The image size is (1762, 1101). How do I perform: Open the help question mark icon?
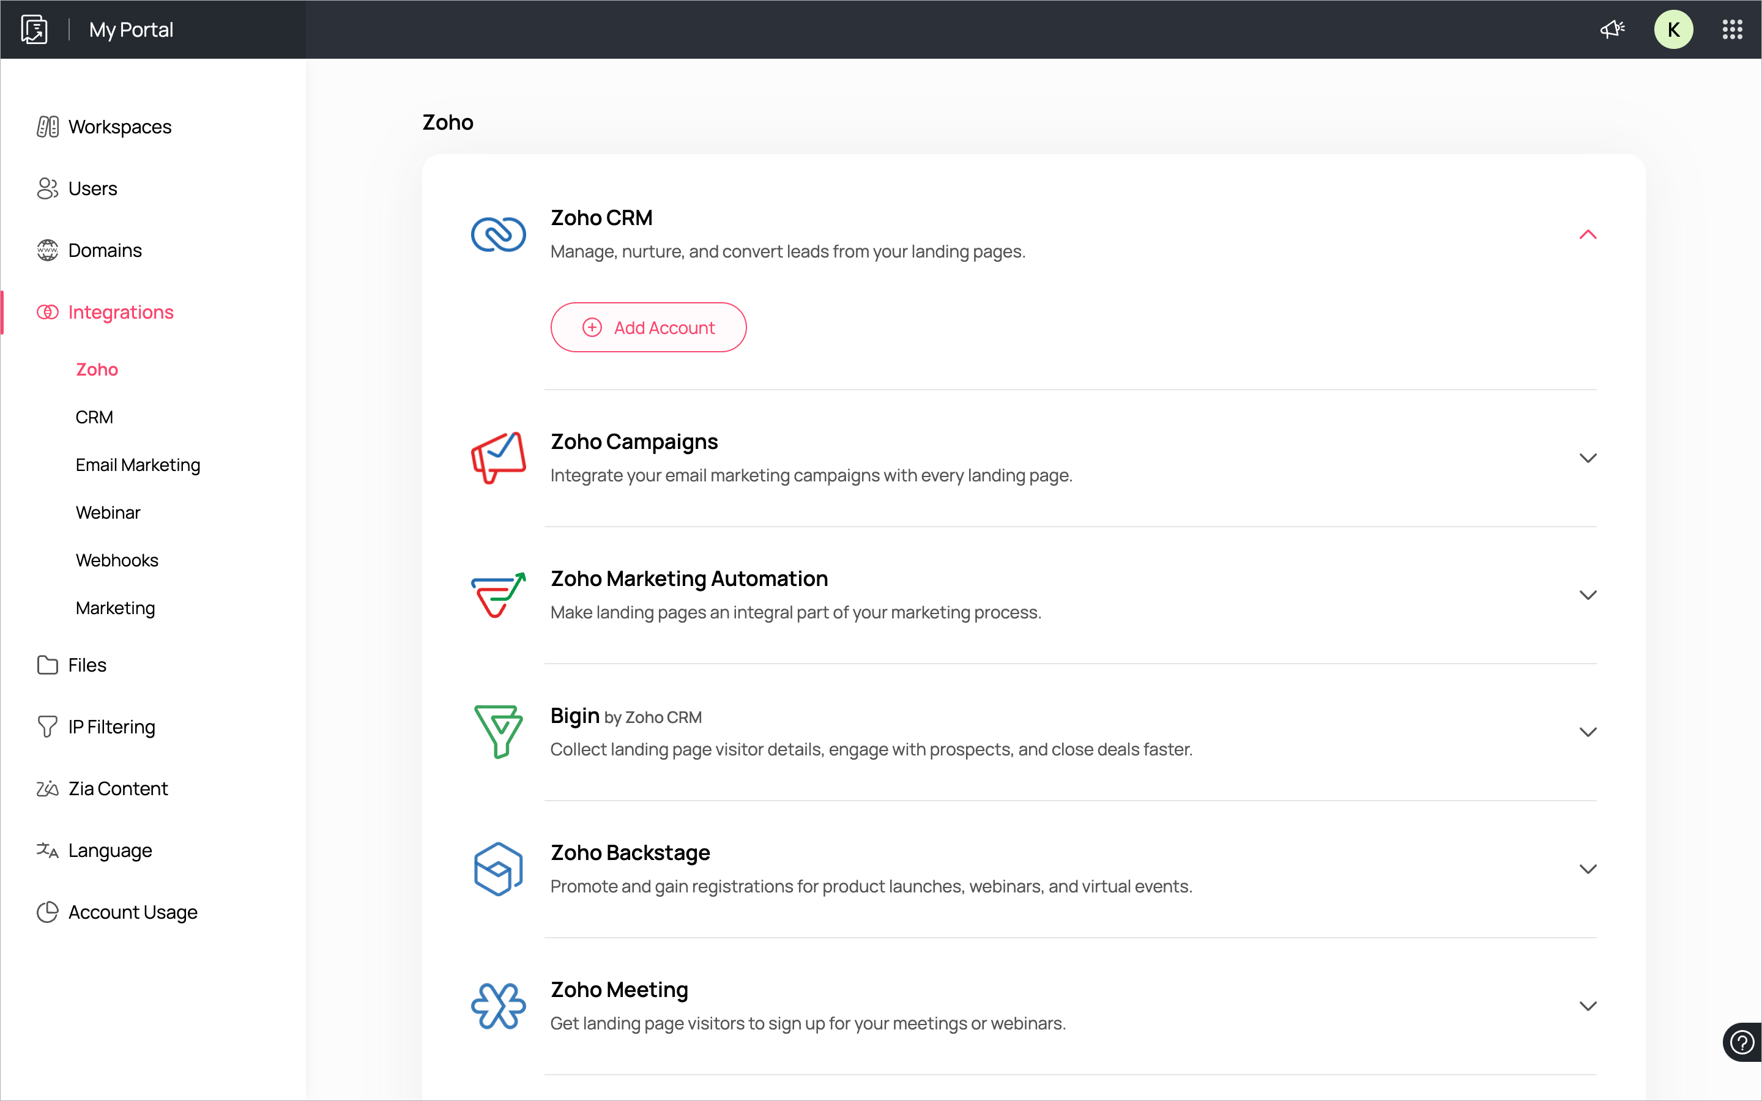(1742, 1042)
